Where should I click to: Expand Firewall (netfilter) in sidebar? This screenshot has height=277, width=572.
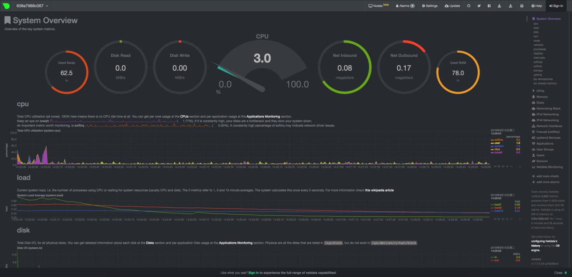tap(546, 132)
